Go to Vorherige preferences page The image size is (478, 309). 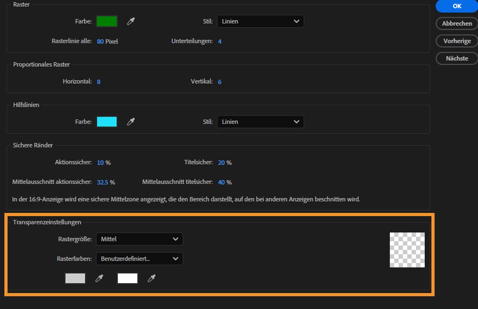[x=457, y=41]
